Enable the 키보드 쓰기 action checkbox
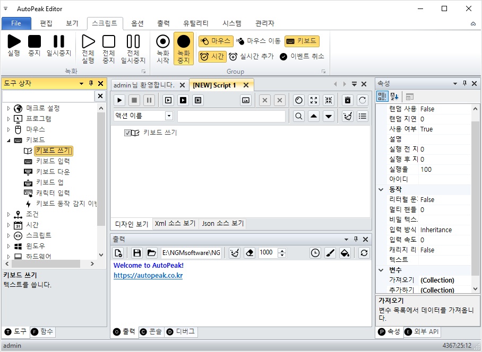The width and height of the screenshot is (482, 352). (x=127, y=133)
